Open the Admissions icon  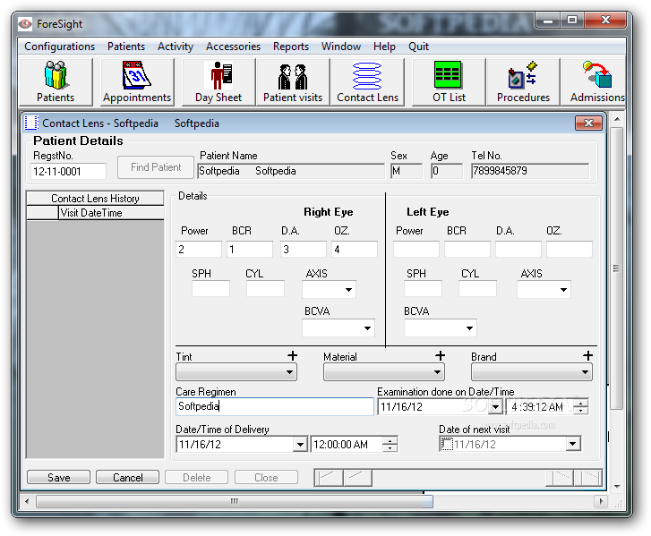(x=594, y=82)
